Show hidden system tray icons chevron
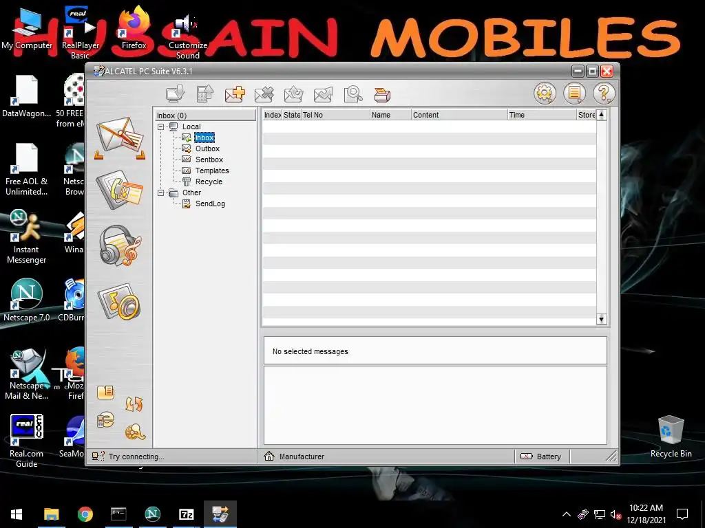Image resolution: width=705 pixels, height=528 pixels. tap(566, 514)
